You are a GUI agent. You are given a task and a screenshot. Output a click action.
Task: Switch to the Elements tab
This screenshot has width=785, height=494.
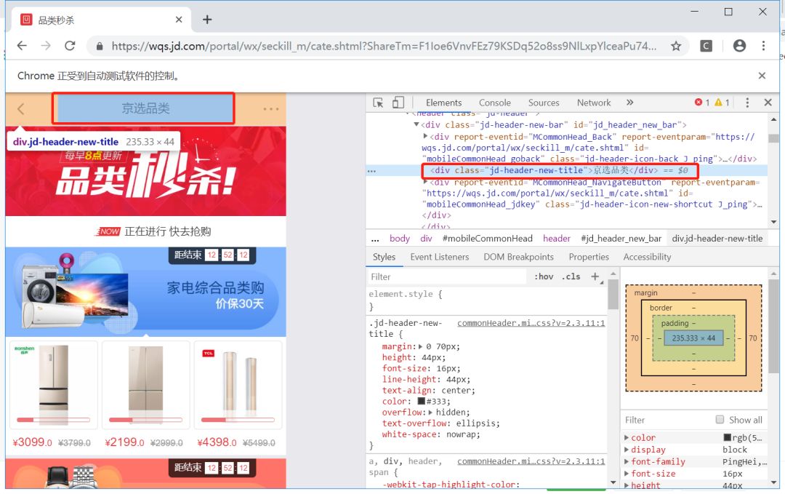click(x=443, y=103)
